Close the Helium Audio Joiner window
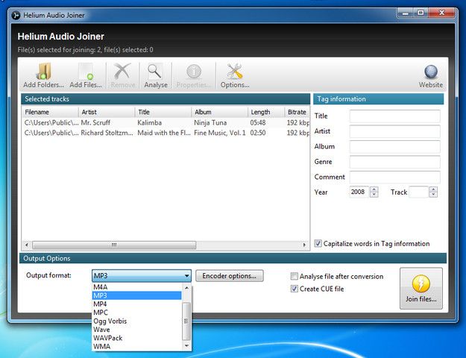 click(441, 13)
